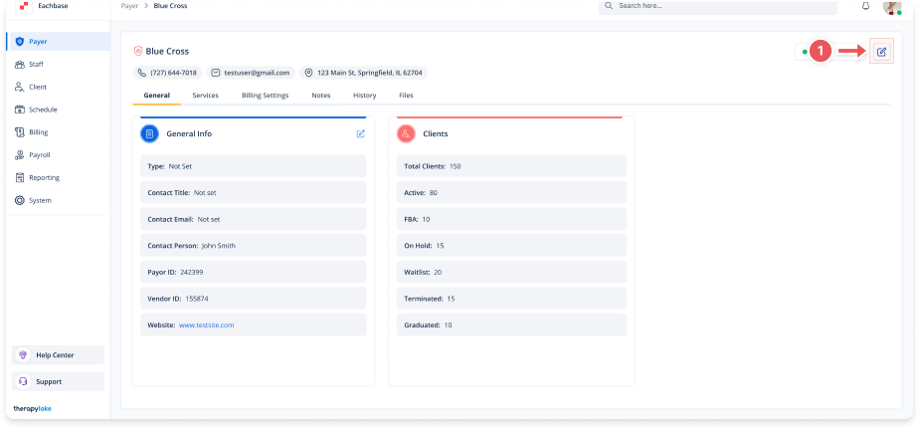The height and width of the screenshot is (429, 919).
Task: Click the testuser@gmail.com email chip
Action: click(x=251, y=73)
